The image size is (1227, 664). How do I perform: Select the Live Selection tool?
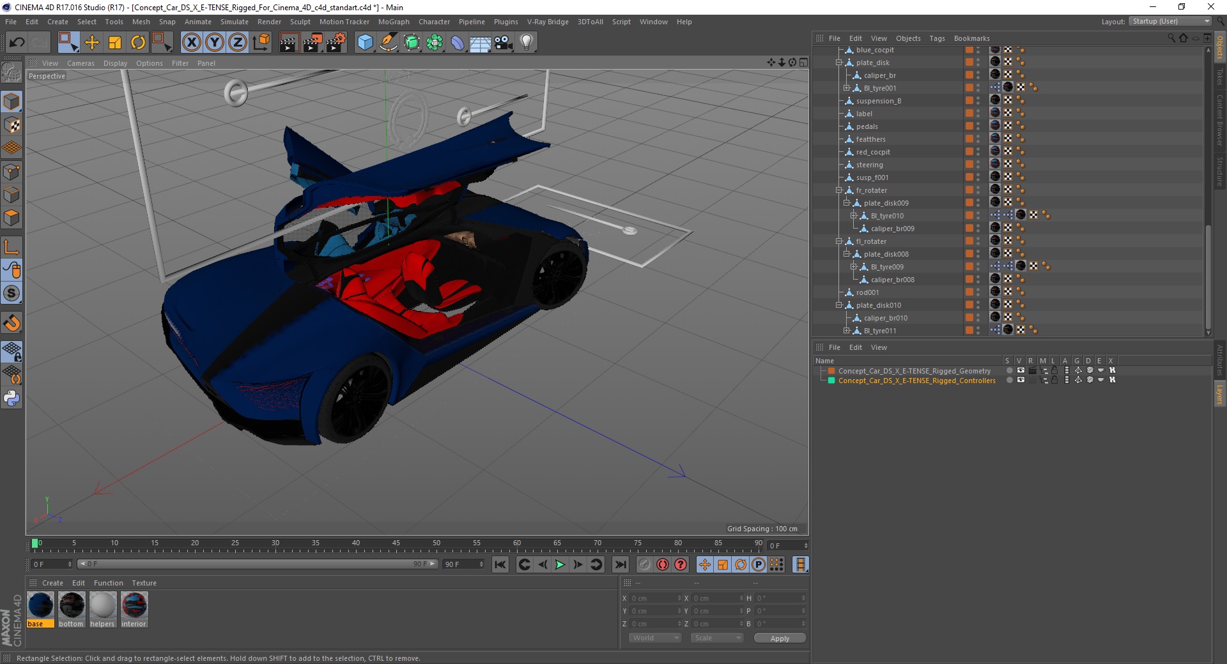point(68,43)
